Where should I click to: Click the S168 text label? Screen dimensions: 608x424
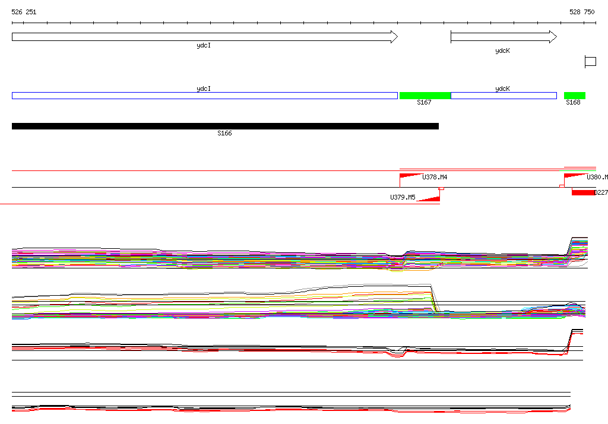coord(573,102)
